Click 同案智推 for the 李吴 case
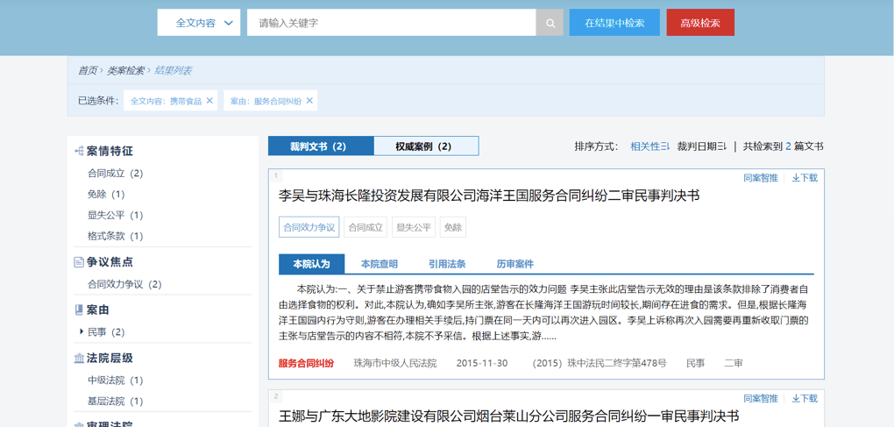The height and width of the screenshot is (427, 894). click(x=761, y=178)
